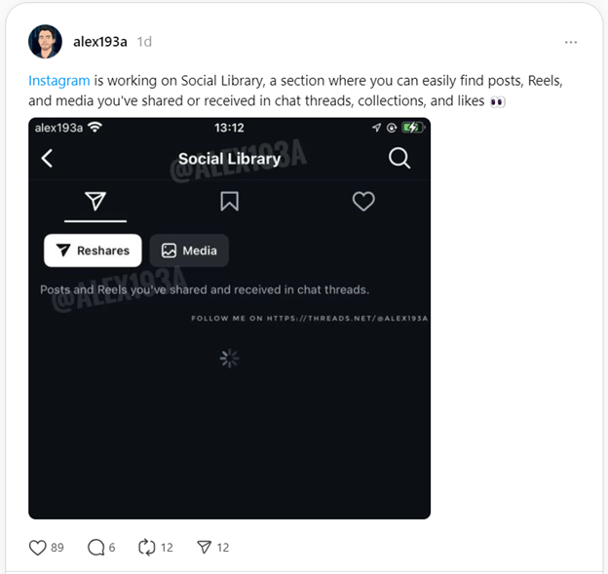The image size is (608, 574).
Task: Click the phone battery status icon
Action: pos(413,128)
